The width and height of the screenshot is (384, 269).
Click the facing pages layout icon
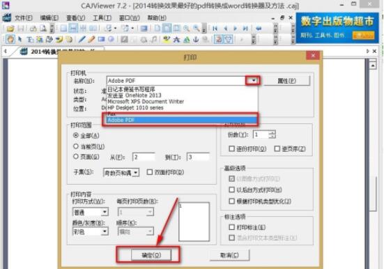click(x=93, y=29)
